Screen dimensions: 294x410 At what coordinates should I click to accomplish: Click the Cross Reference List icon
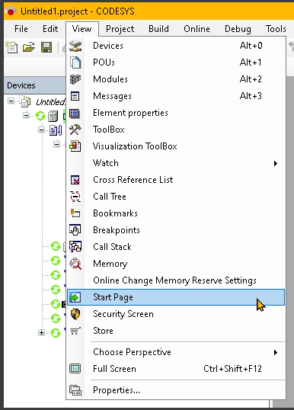point(75,180)
